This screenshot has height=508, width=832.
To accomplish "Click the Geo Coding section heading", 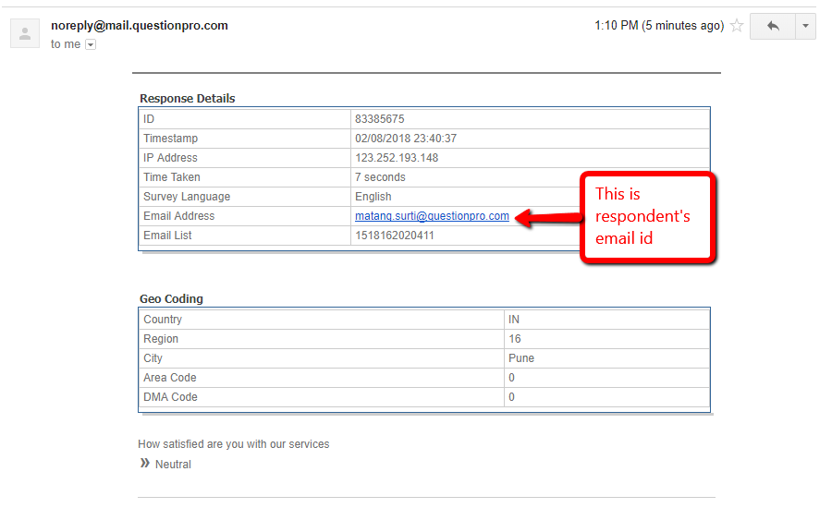I will coord(171,299).
